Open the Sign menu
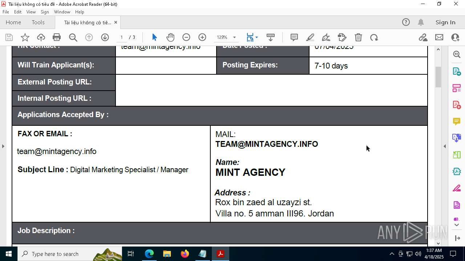 (45, 12)
